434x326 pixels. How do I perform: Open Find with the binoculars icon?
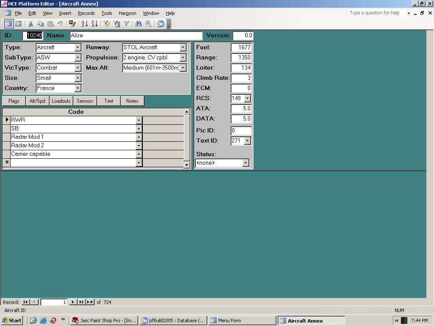click(138, 24)
